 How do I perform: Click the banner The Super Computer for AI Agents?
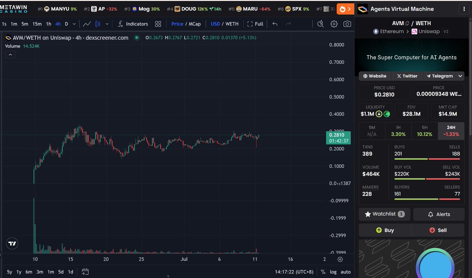click(411, 57)
